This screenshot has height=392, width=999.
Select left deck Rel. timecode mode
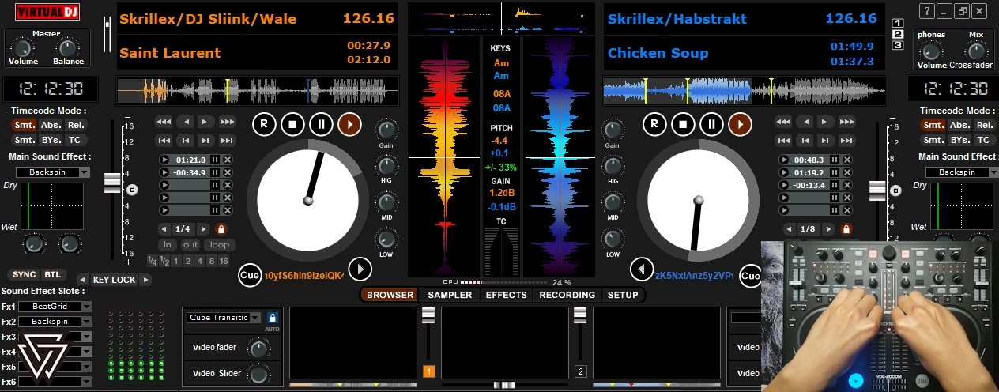74,125
